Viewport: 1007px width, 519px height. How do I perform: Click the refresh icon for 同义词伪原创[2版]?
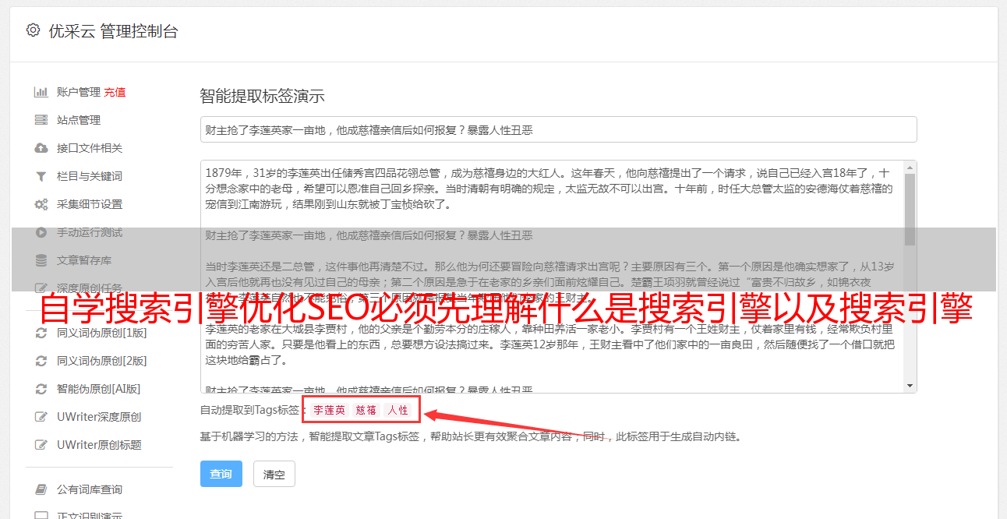(41, 361)
